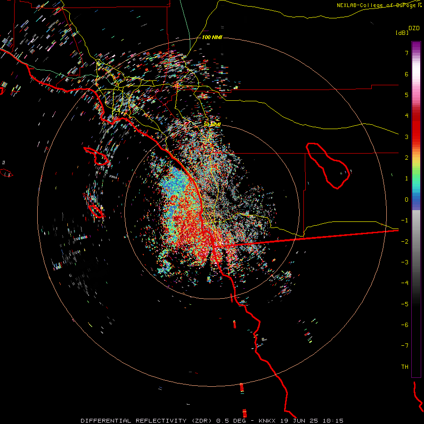Image resolution: width=424 pixels, height=424 pixels.
Task: Click the TH label in legend
Action: pyautogui.click(x=405, y=367)
